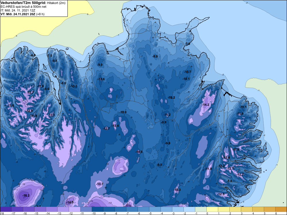Click the -16.2 temperature value

[x=26, y=195]
